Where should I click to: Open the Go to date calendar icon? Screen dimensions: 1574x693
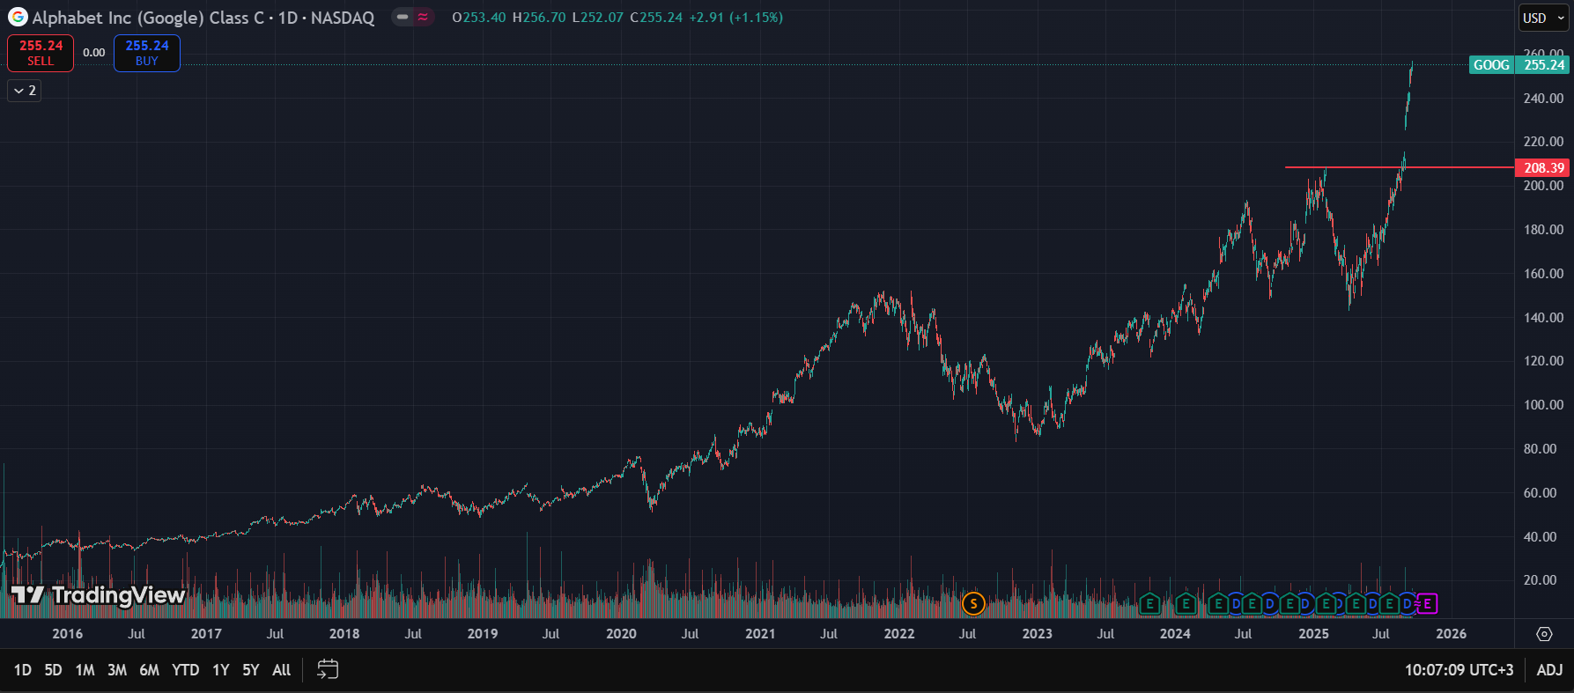(x=328, y=670)
